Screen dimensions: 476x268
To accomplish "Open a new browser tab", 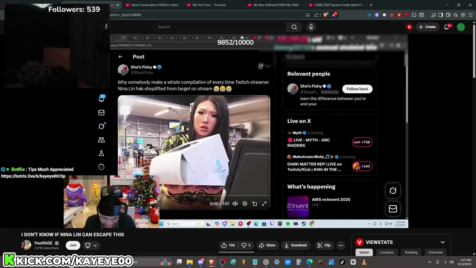I will pos(371,5).
